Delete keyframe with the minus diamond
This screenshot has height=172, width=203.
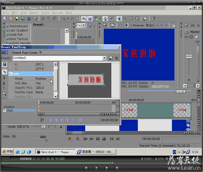80,120
